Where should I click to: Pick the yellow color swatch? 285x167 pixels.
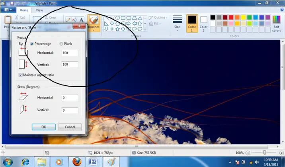pyautogui.click(x=243, y=17)
